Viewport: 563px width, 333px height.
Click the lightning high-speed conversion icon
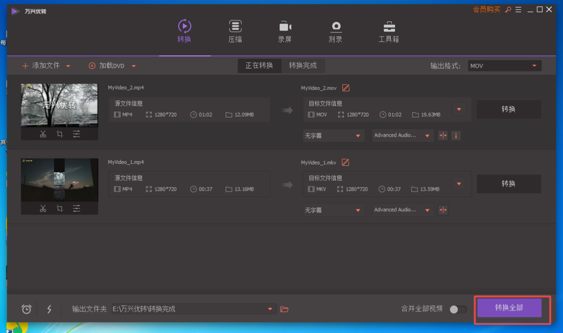coord(49,309)
